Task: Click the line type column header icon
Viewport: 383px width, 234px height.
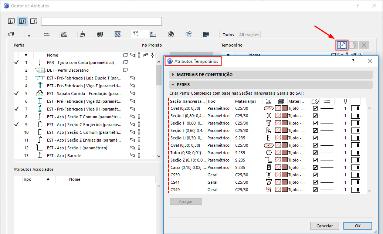Action: [327, 101]
